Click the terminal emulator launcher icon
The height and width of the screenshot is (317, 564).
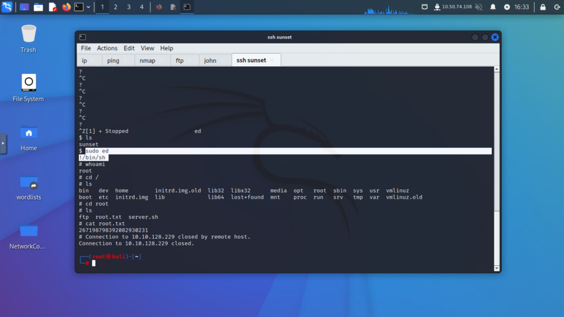(x=79, y=7)
